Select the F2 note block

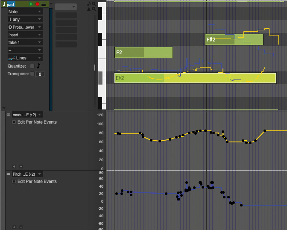[143, 53]
